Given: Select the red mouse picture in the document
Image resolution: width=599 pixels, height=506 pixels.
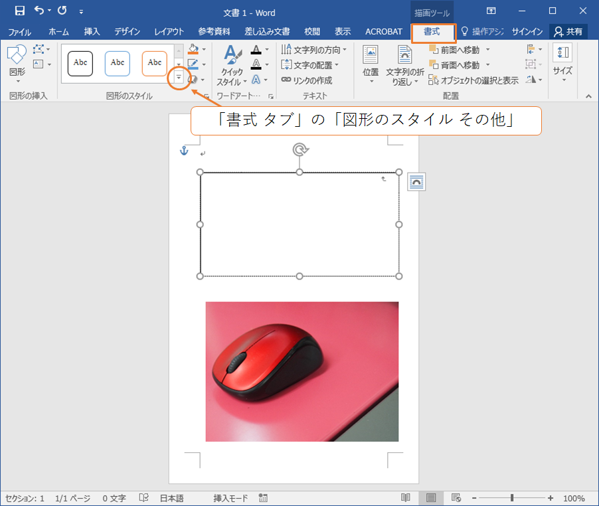Looking at the screenshot, I should [302, 371].
